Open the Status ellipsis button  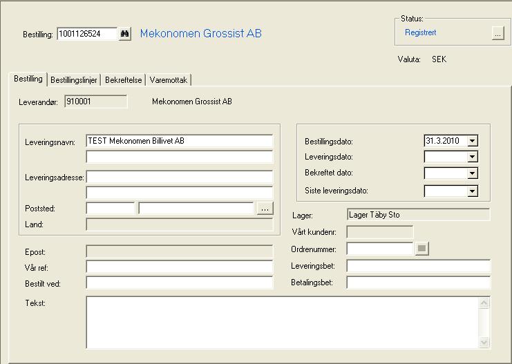coord(497,33)
